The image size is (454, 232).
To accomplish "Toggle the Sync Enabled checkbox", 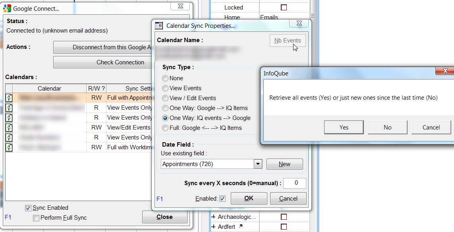I will [28, 208].
